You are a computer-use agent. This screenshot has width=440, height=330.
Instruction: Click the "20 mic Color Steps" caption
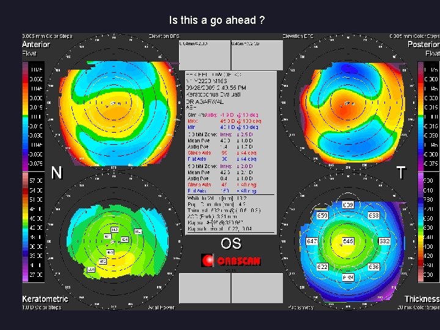419,307
